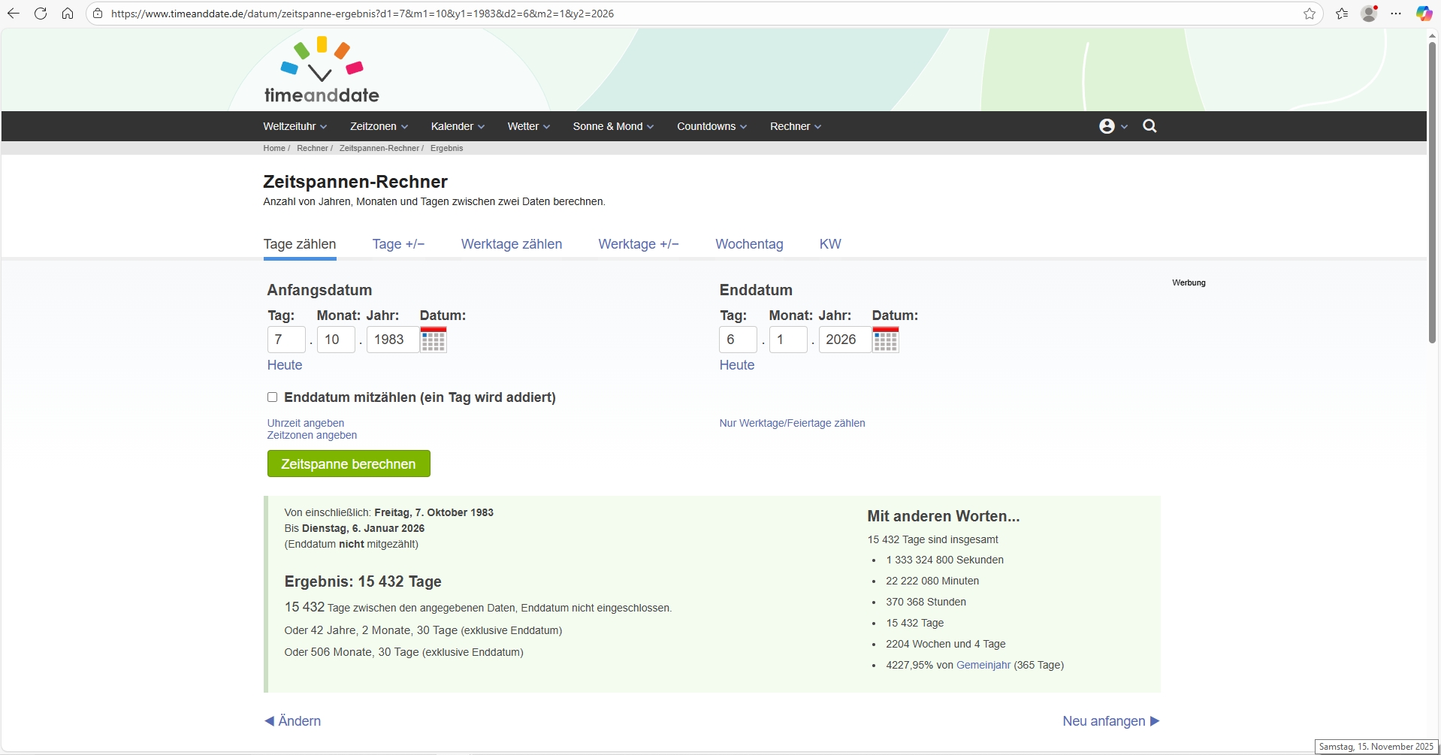Reload the page with browser refresh icon
This screenshot has width=1441, height=755.
click(41, 14)
